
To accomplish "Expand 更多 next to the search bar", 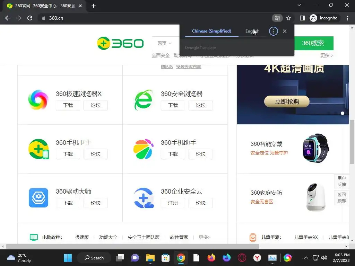I will (327, 55).
